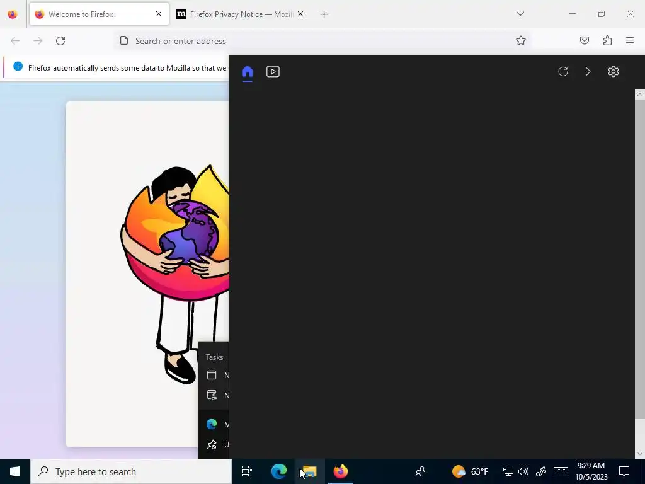This screenshot has width=645, height=484.
Task: Click the scroll-down arrow of the panel scrollbar
Action: tap(640, 453)
